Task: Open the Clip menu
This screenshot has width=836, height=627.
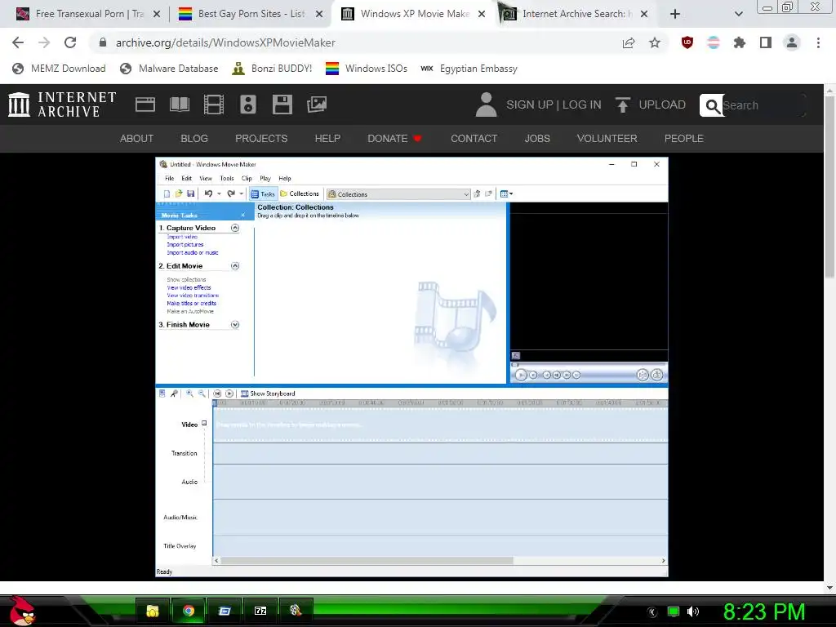Action: 247,179
